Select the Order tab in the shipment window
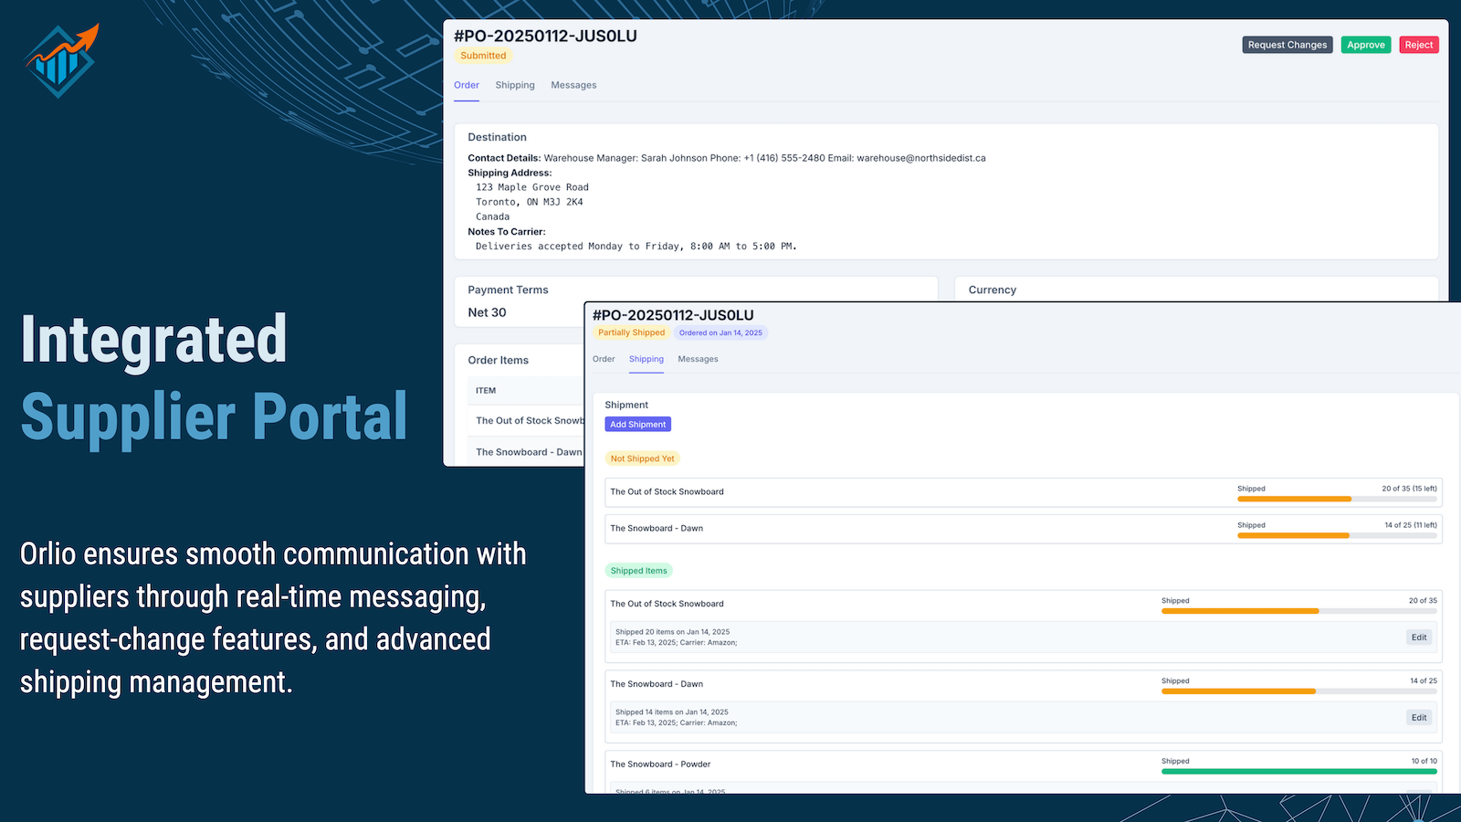 [604, 359]
